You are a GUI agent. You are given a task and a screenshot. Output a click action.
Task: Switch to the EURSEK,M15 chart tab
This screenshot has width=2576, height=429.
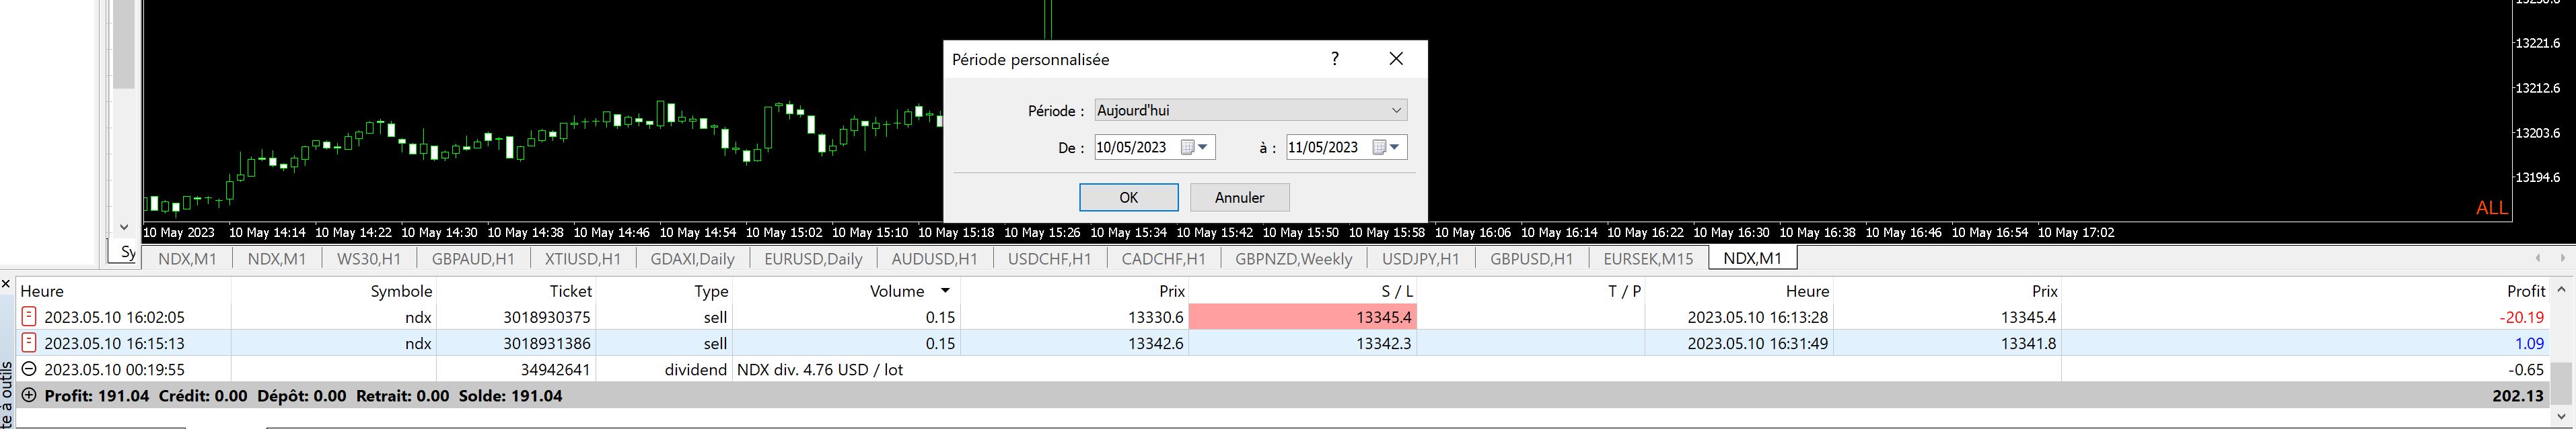[1648, 258]
